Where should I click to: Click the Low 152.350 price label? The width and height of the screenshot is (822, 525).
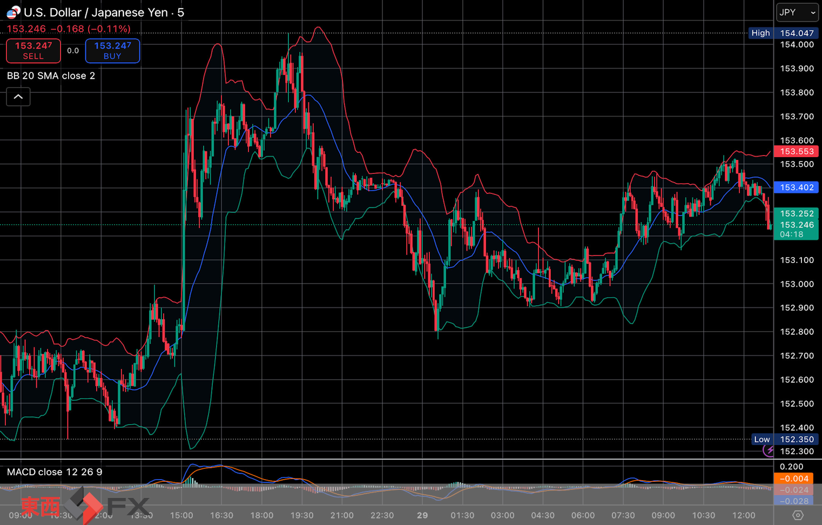[783, 439]
